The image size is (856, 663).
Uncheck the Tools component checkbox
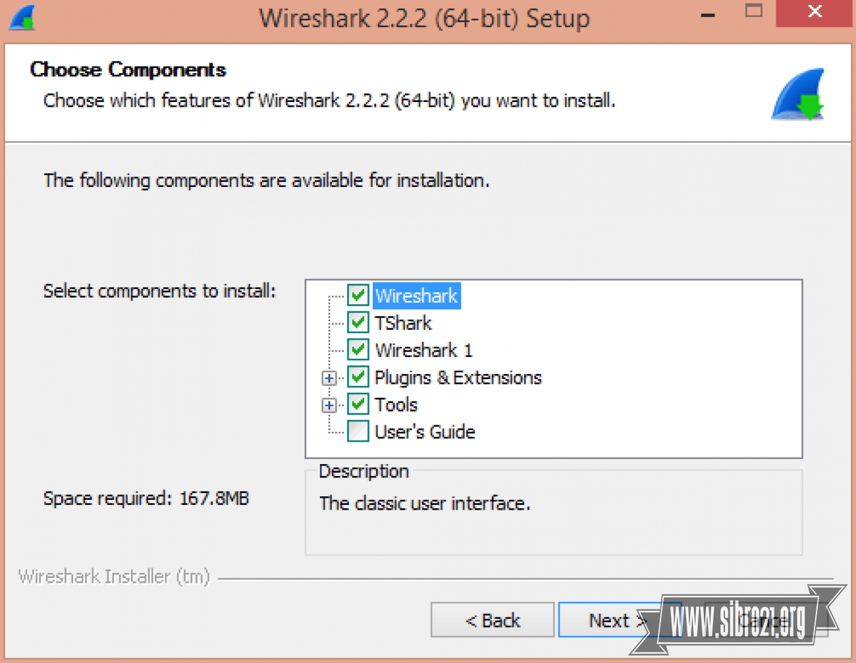(x=358, y=404)
